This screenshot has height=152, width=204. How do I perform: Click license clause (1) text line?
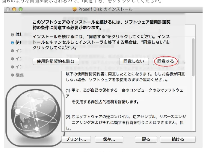click(125, 90)
